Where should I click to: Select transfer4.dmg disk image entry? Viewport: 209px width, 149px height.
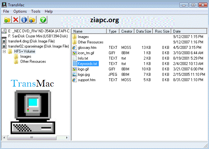click(x=31, y=41)
